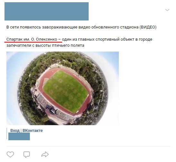176x162 pixels.
Task: Open the stadium aerial photo thumbnail
Action: click(x=63, y=88)
